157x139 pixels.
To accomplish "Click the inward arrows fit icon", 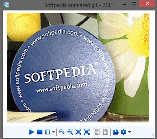I will click(x=78, y=132).
